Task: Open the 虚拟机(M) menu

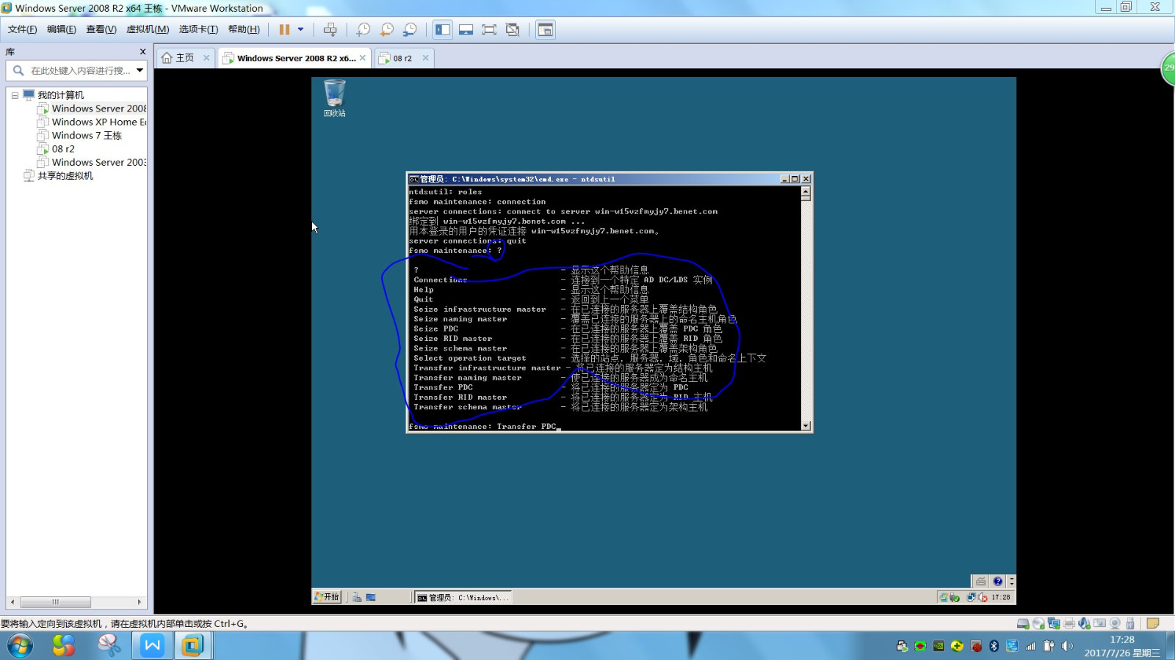Action: (x=148, y=29)
